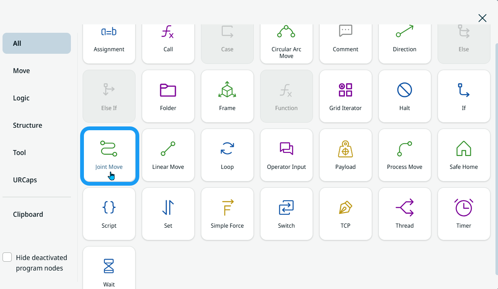Insert a Loop node

[227, 155]
